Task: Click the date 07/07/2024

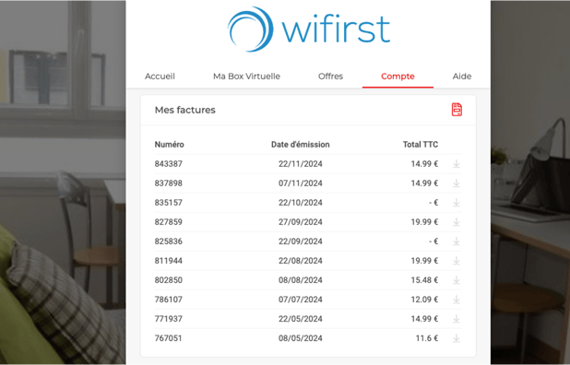Action: click(301, 300)
